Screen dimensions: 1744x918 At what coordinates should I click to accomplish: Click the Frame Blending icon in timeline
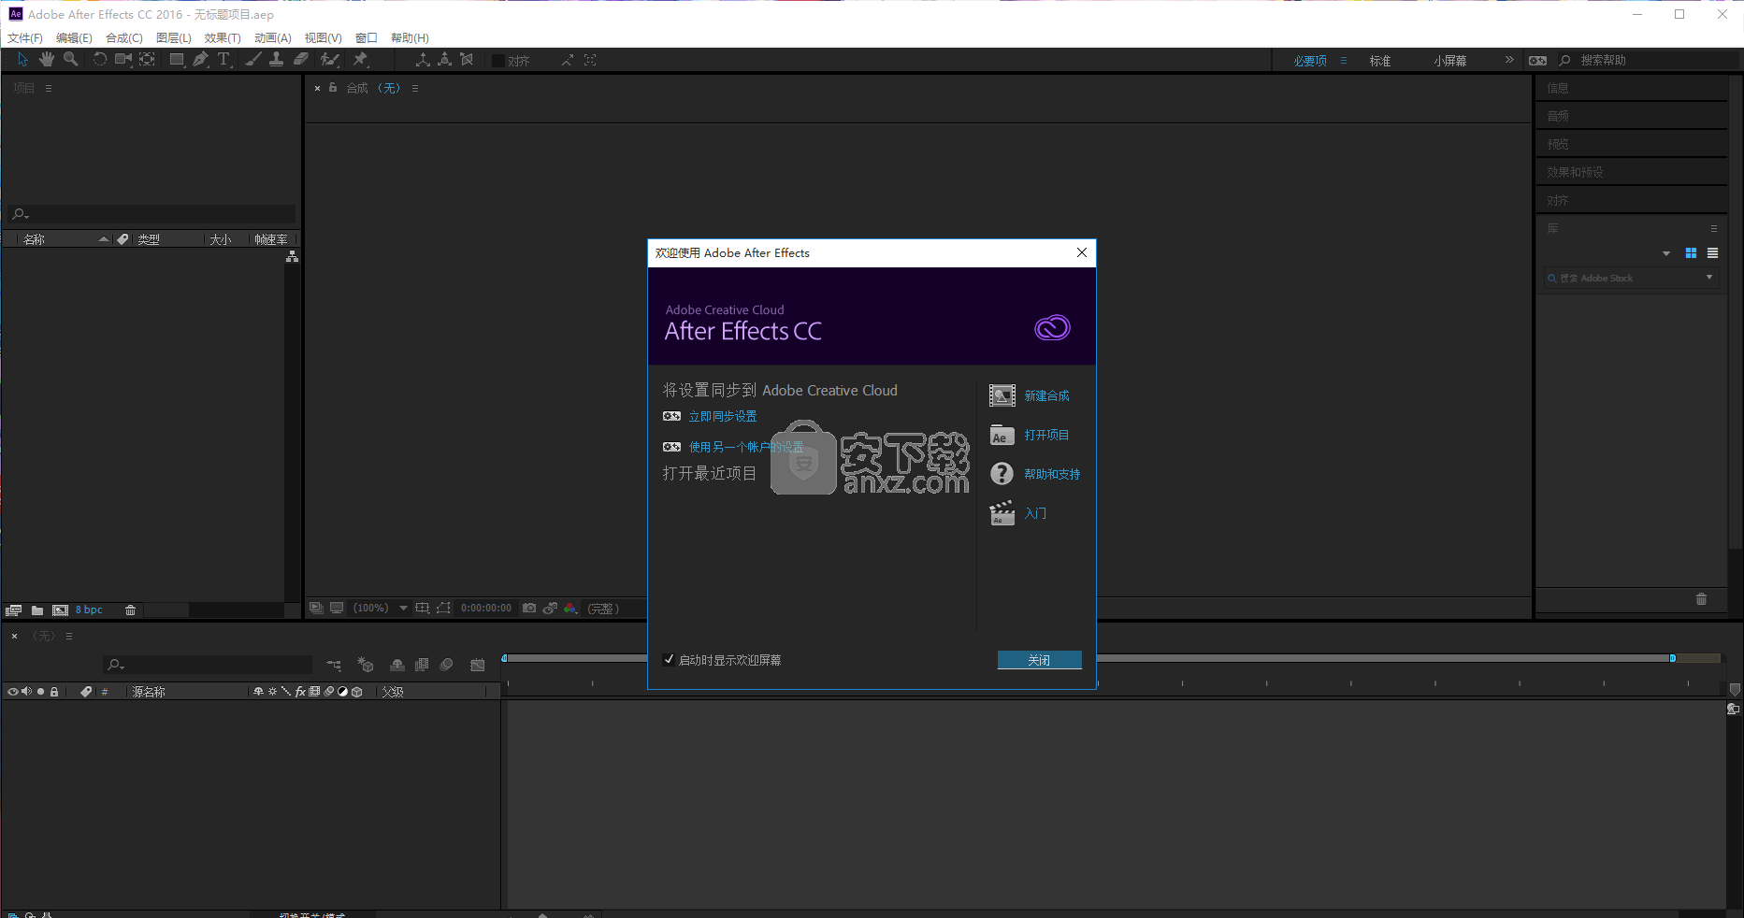click(422, 665)
